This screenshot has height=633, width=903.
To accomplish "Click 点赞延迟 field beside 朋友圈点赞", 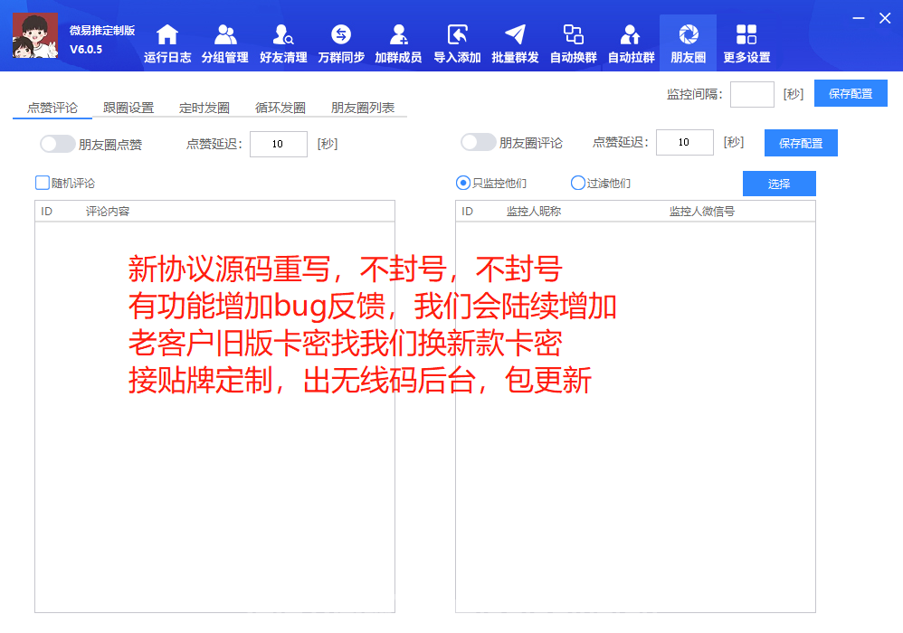I will click(279, 144).
